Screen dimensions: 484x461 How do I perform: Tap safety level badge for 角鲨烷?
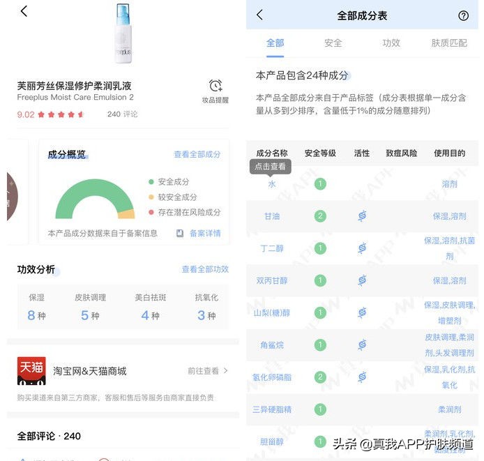(x=320, y=345)
